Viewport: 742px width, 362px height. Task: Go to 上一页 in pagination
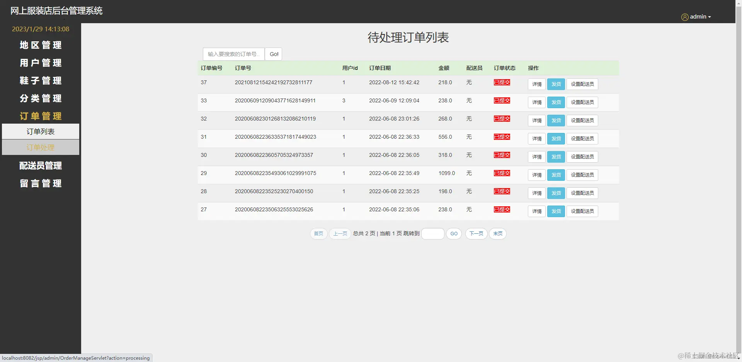[340, 234]
